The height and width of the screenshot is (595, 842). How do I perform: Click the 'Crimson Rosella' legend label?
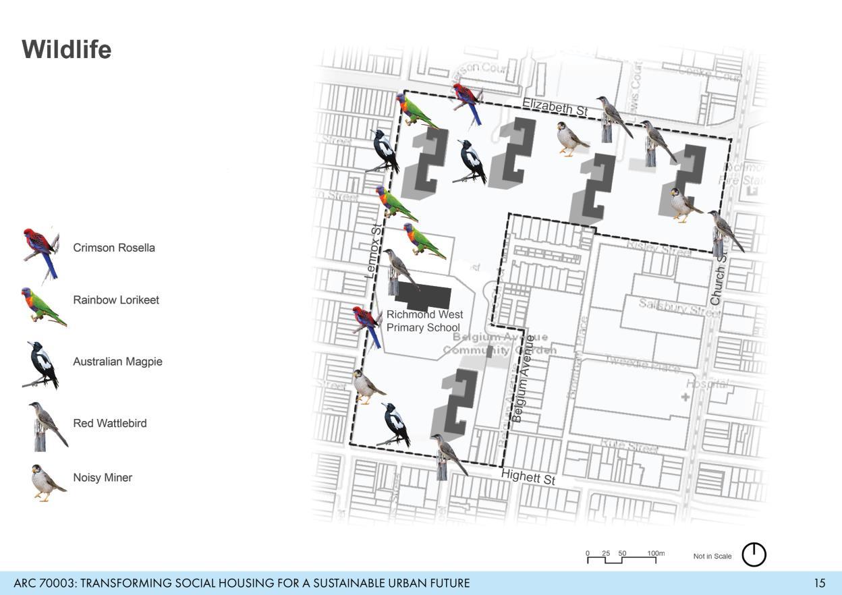click(x=114, y=248)
